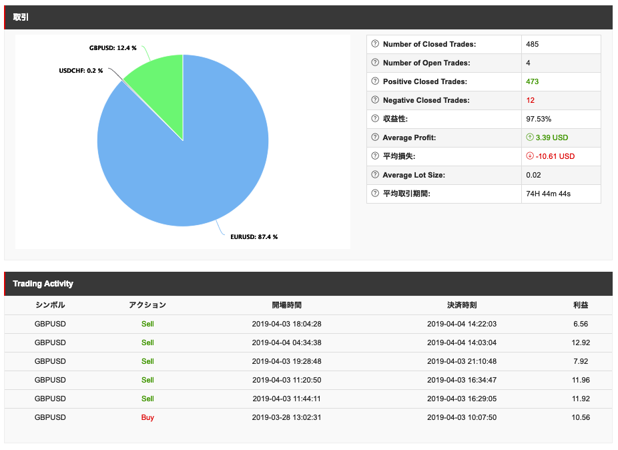Click the open trades value 4
Viewport: 618px width, 450px height.
coord(528,63)
